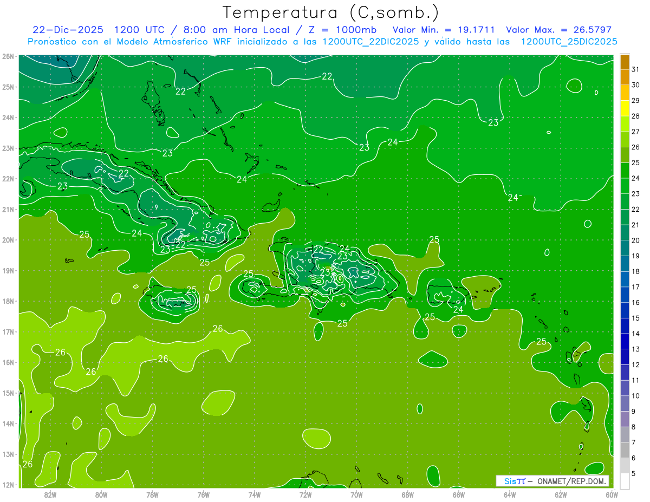650x502 pixels.
Task: Click the "72W" longitude axis label
Action: 305,494
